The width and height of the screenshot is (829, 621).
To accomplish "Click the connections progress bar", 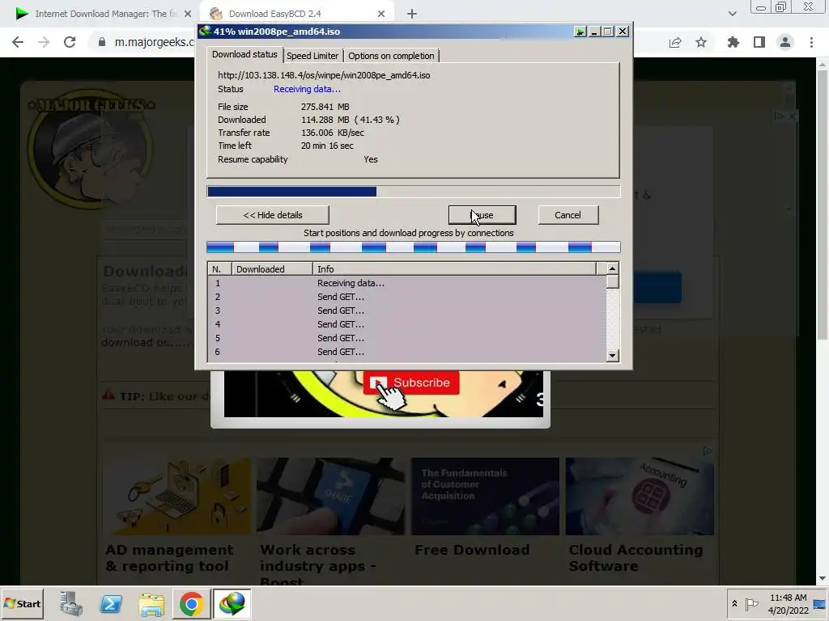I will click(413, 247).
